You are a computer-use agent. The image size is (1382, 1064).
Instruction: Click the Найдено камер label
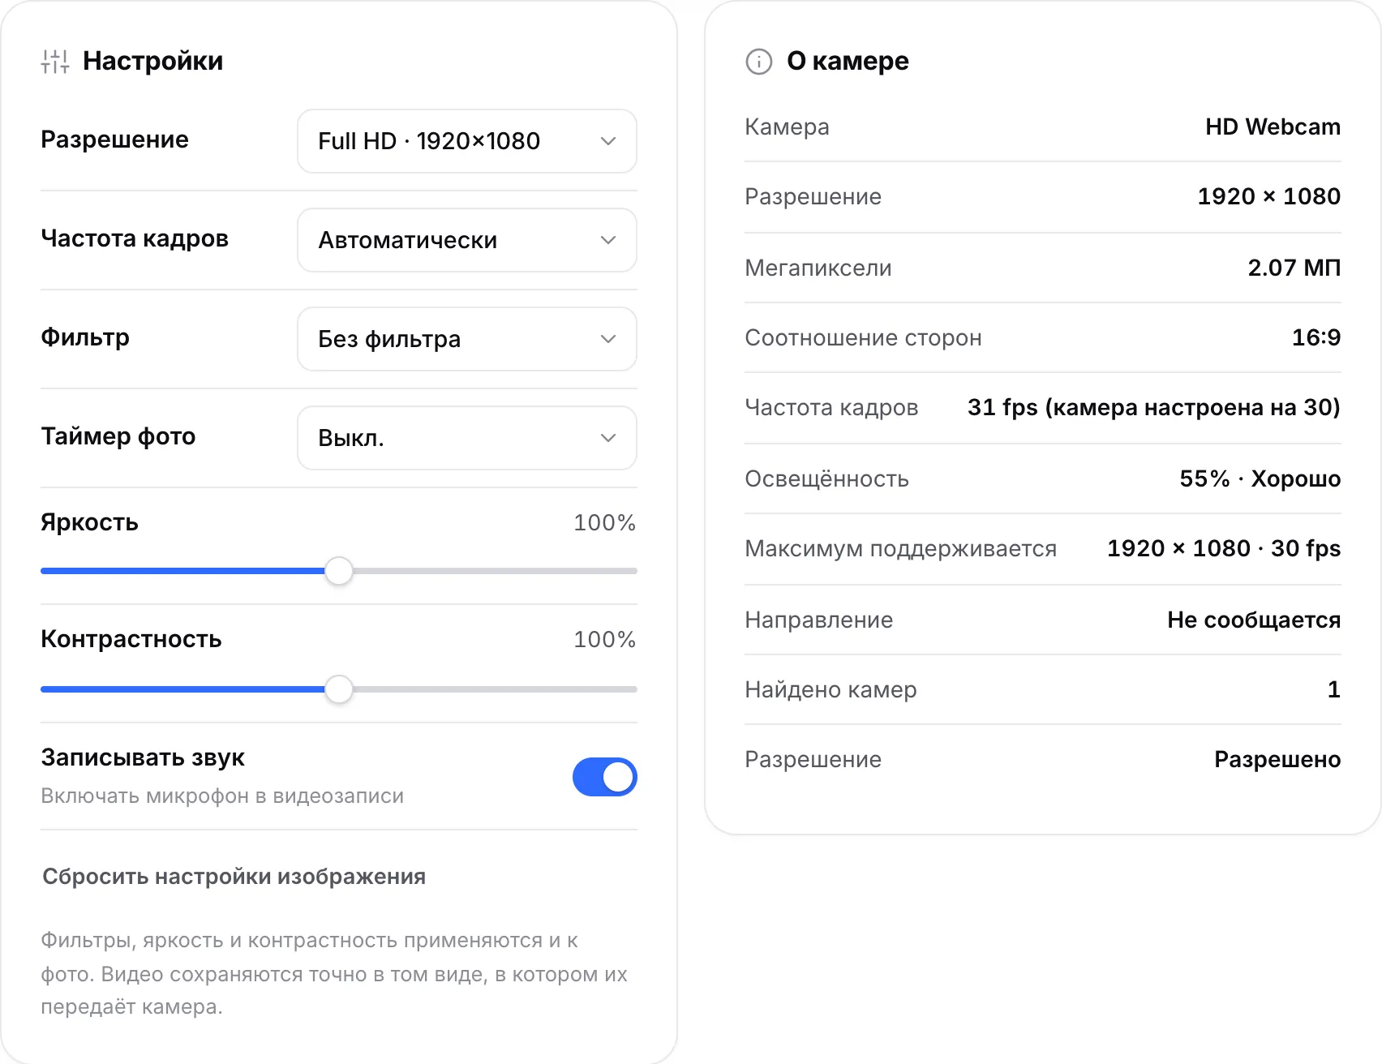pyautogui.click(x=830, y=689)
